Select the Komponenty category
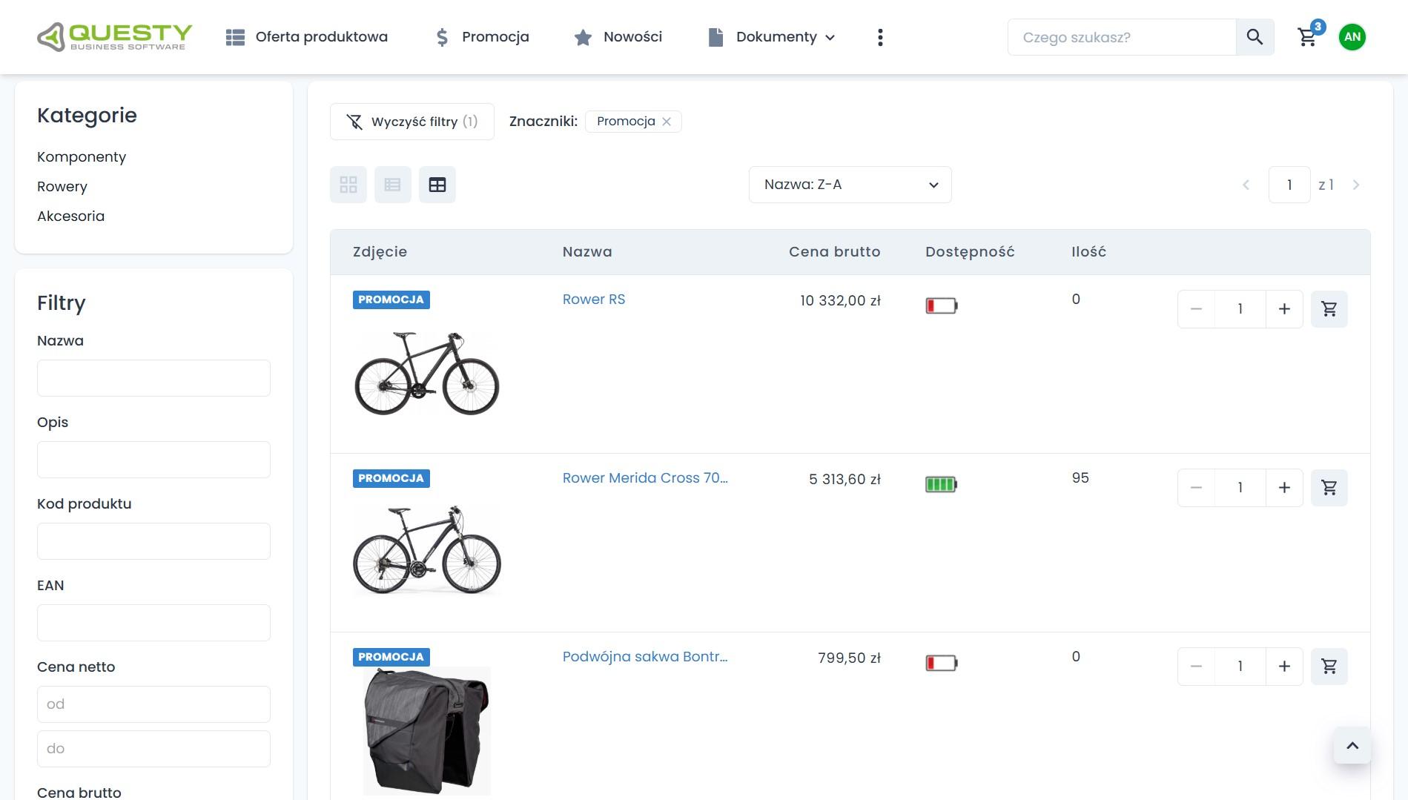1408x800 pixels. [82, 157]
